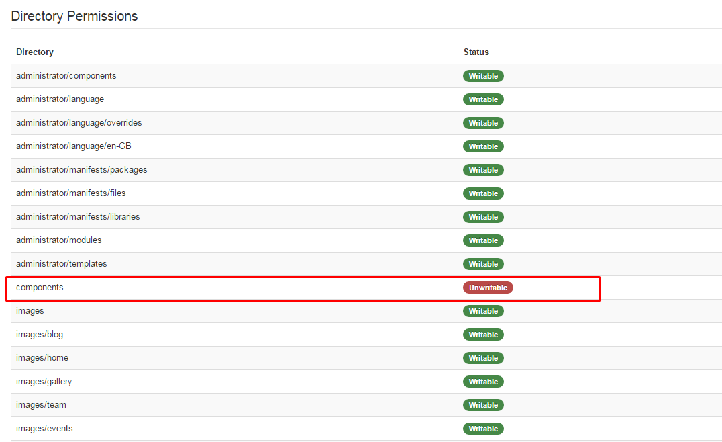This screenshot has width=722, height=442.
Task: Click Writable badge for images/events
Action: [x=483, y=429]
